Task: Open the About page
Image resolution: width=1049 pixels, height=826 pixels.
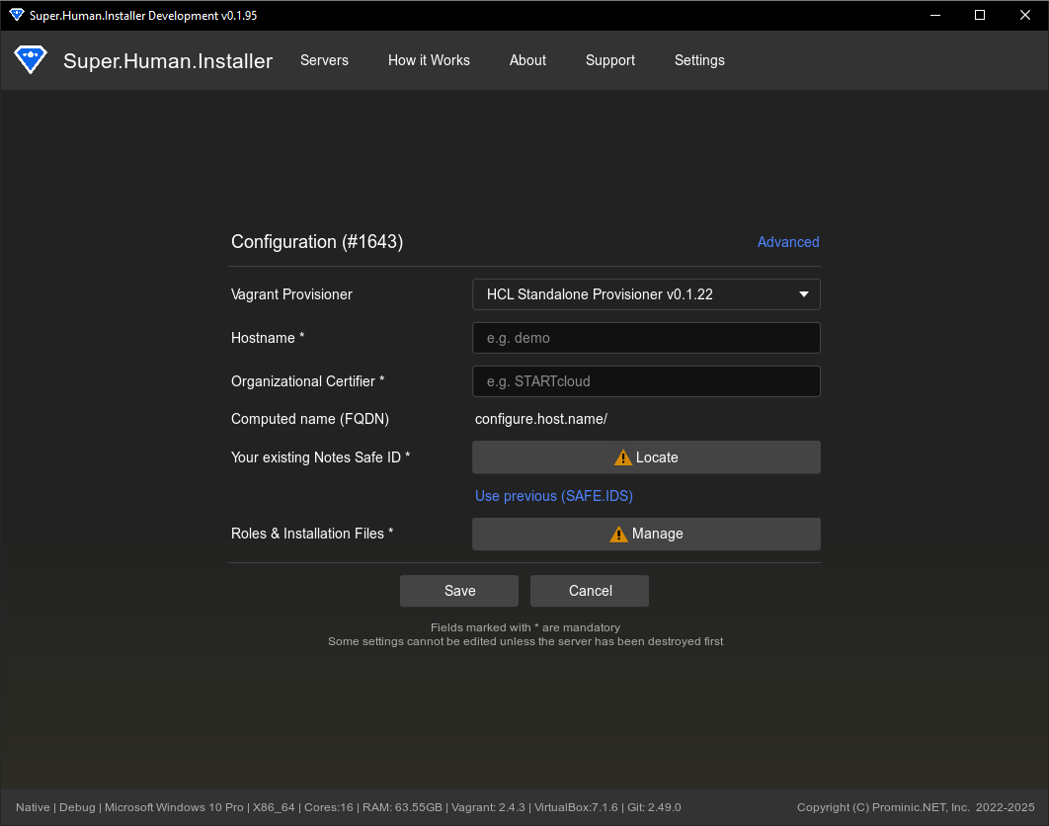Action: [x=527, y=60]
